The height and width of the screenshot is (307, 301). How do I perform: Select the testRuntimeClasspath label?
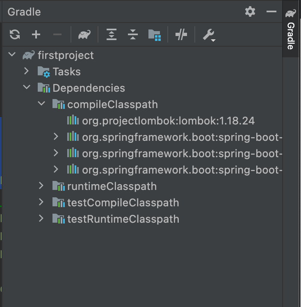tap(123, 219)
